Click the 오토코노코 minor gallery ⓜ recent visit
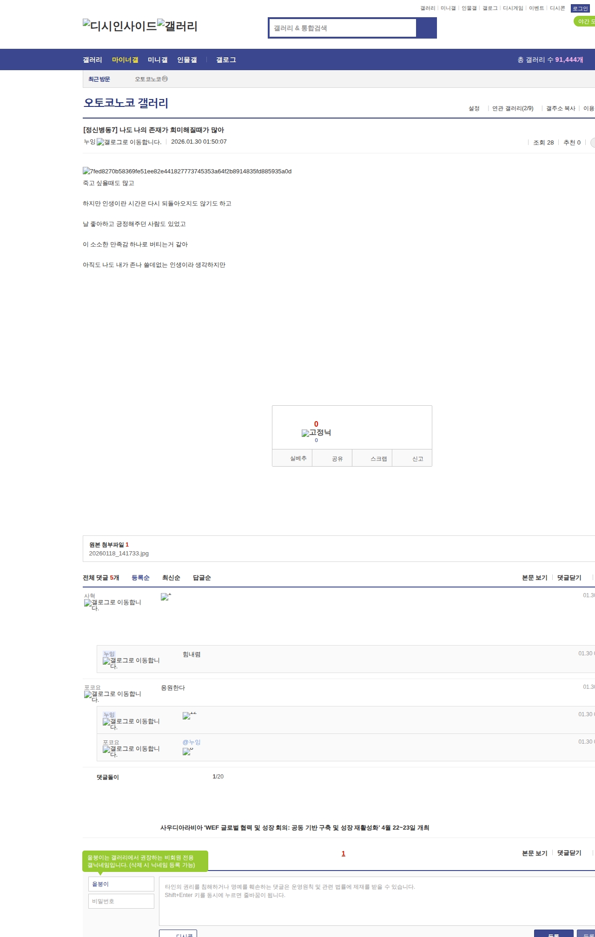The height and width of the screenshot is (937, 595). (x=151, y=79)
